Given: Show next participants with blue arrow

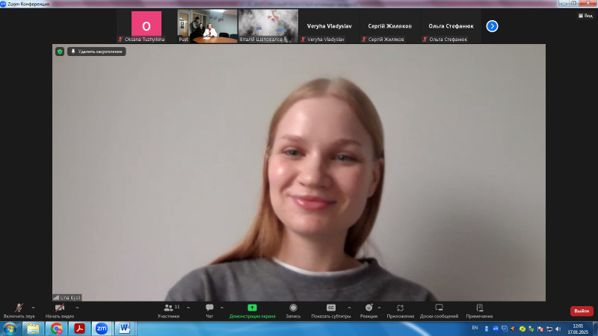Looking at the screenshot, I should coord(492,26).
